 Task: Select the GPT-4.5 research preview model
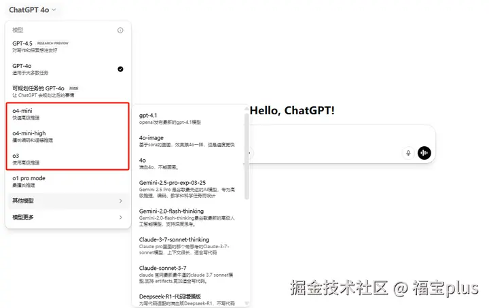(68, 46)
